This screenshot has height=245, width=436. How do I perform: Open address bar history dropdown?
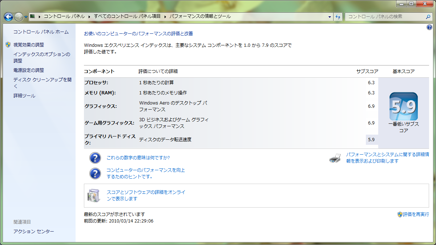point(330,17)
